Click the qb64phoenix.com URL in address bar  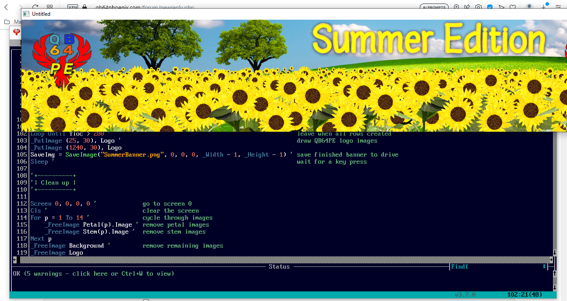(x=145, y=7)
